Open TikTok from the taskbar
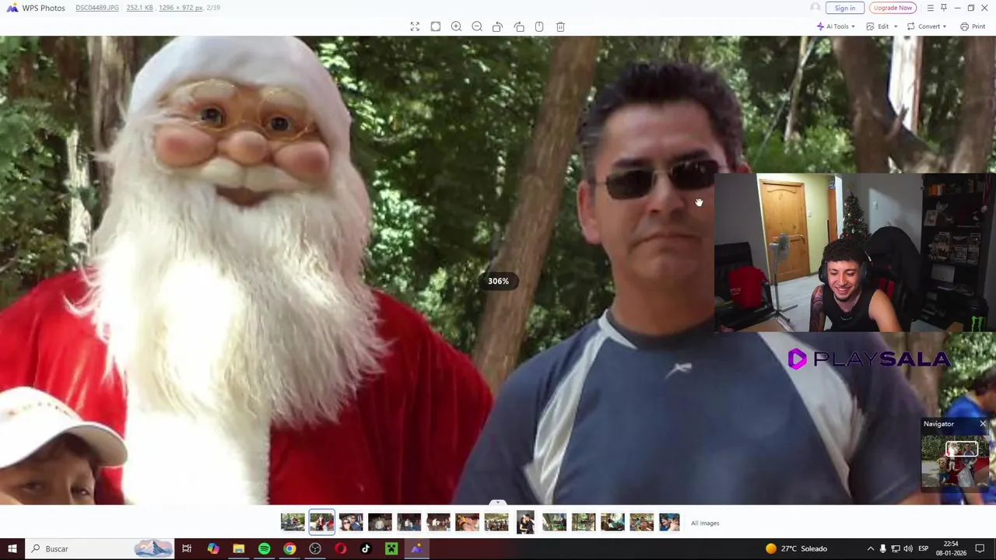996x560 pixels. click(x=366, y=548)
